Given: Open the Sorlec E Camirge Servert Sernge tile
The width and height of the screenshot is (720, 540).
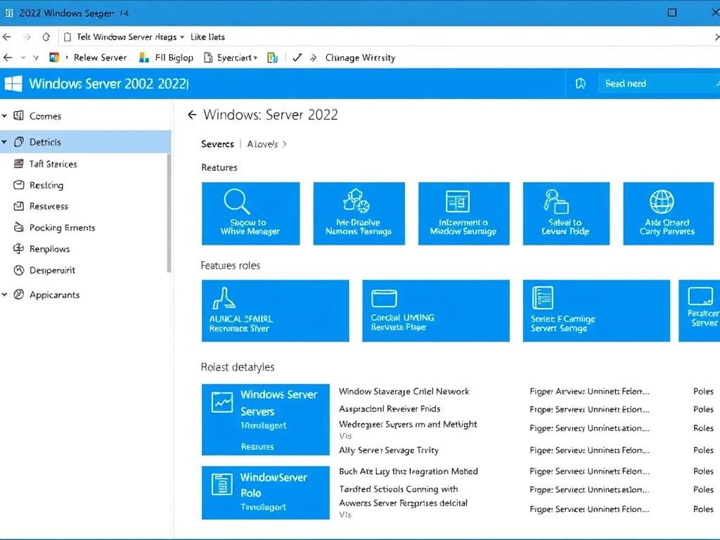Looking at the screenshot, I should (596, 311).
